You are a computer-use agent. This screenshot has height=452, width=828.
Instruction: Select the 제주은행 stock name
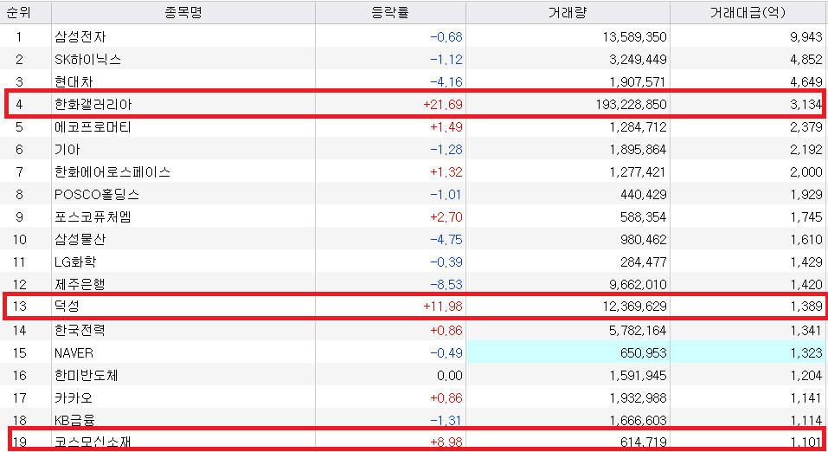(80, 284)
